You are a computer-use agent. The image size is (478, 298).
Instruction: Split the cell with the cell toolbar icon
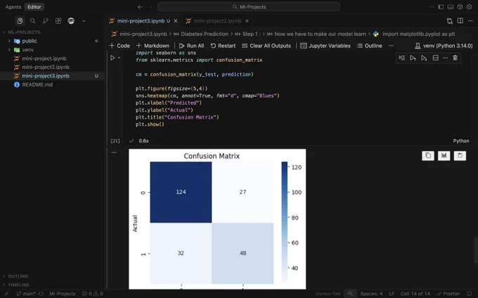coord(435,57)
